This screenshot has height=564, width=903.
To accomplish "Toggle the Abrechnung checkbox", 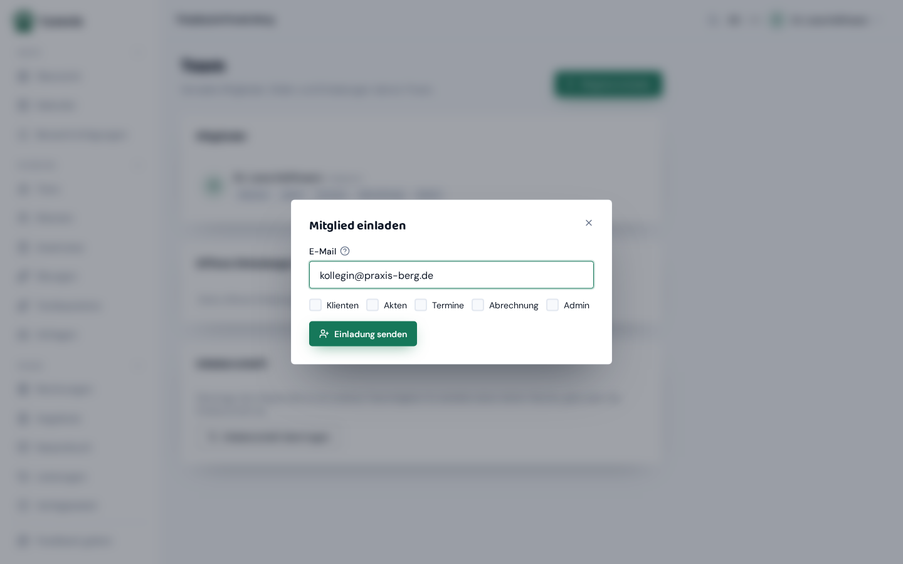I will (x=478, y=305).
